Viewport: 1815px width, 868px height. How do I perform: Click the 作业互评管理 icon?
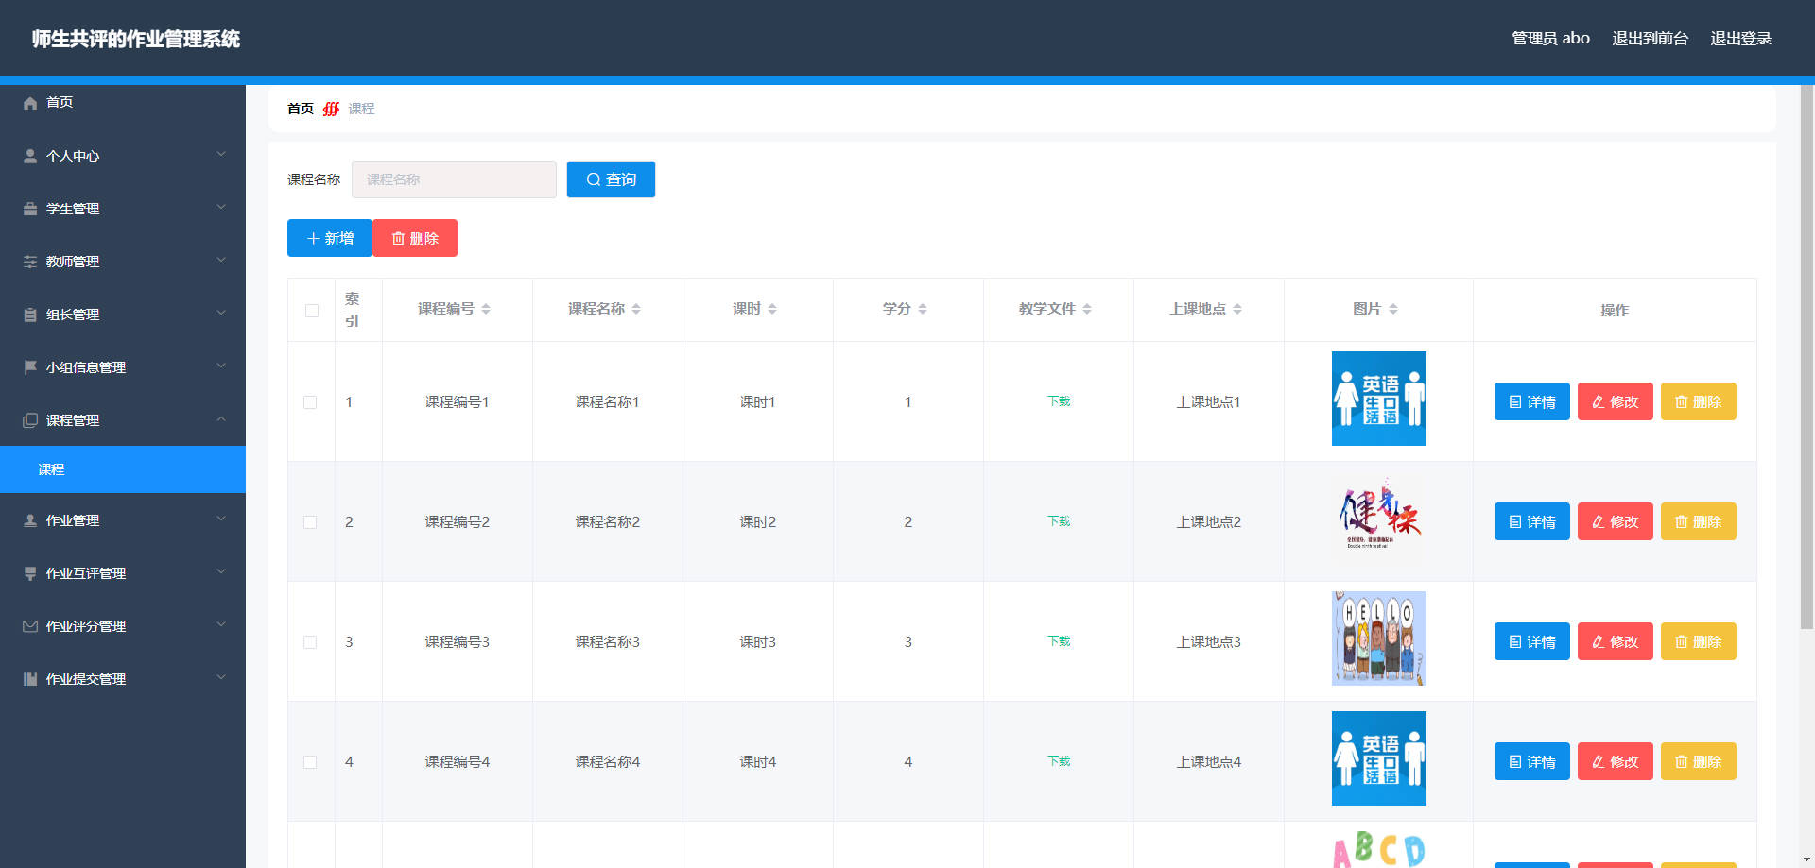click(30, 573)
